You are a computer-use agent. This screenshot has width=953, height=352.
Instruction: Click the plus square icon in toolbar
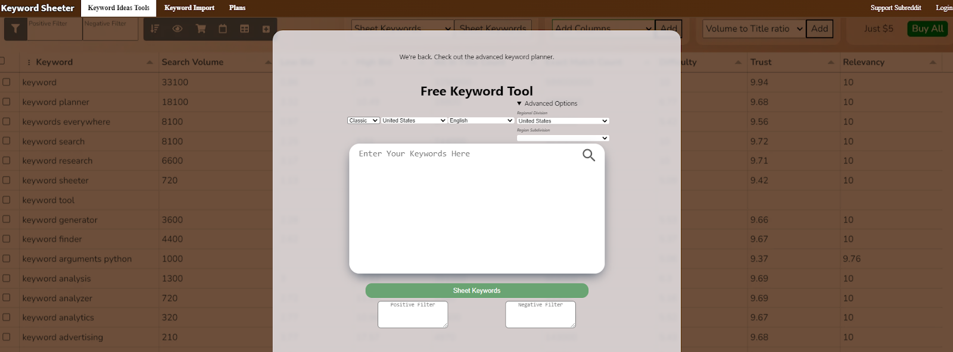point(266,29)
